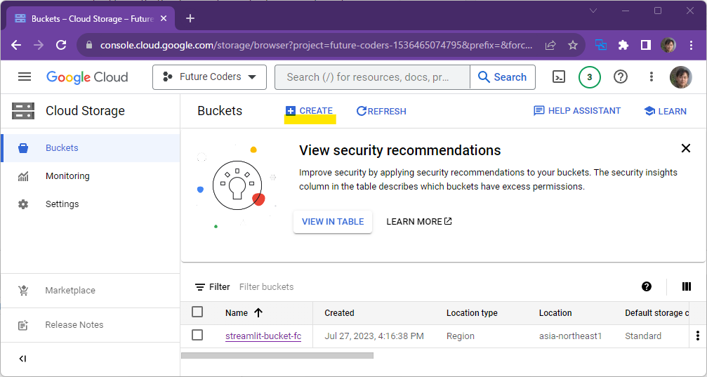Collapse the left navigation panel
707x377 pixels.
click(x=22, y=359)
